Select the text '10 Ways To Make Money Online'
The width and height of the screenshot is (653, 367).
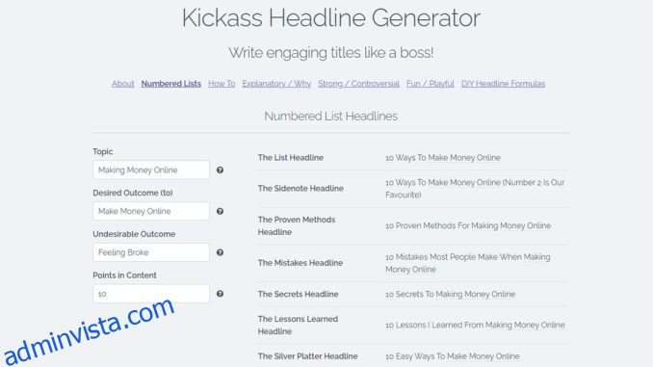pos(443,158)
